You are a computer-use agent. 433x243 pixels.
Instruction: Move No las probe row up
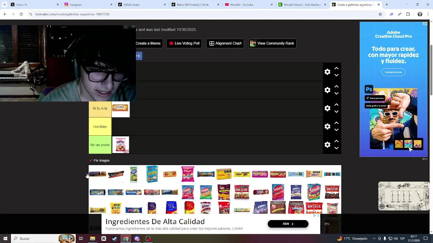pos(336,141)
